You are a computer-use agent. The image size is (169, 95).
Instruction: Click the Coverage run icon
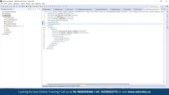[x=26, y=6]
